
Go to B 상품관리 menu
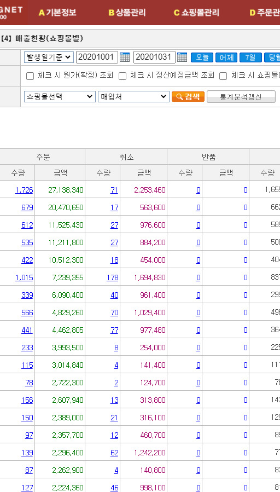point(127,13)
